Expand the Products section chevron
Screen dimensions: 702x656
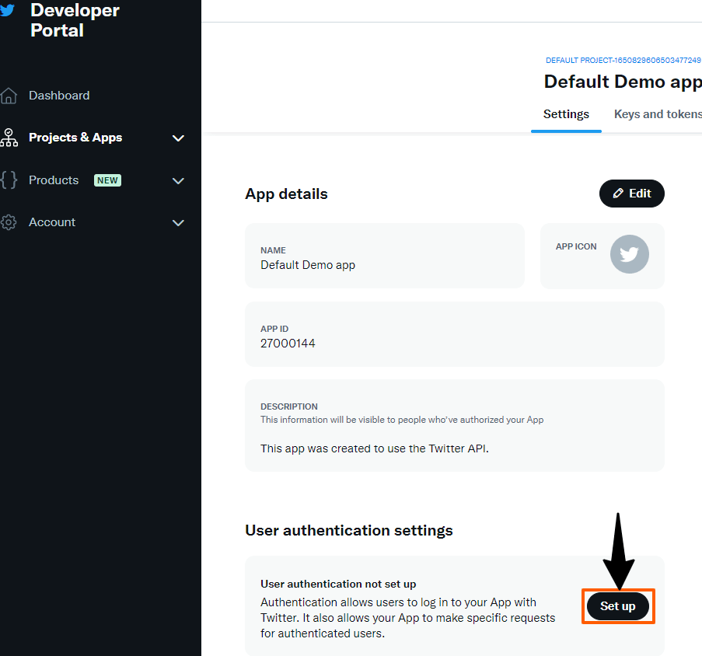(178, 181)
